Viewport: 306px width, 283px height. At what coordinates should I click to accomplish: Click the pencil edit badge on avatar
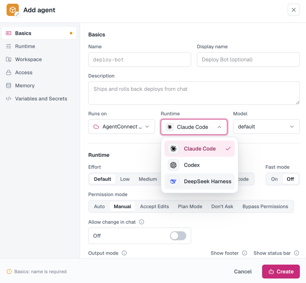click(17, 14)
